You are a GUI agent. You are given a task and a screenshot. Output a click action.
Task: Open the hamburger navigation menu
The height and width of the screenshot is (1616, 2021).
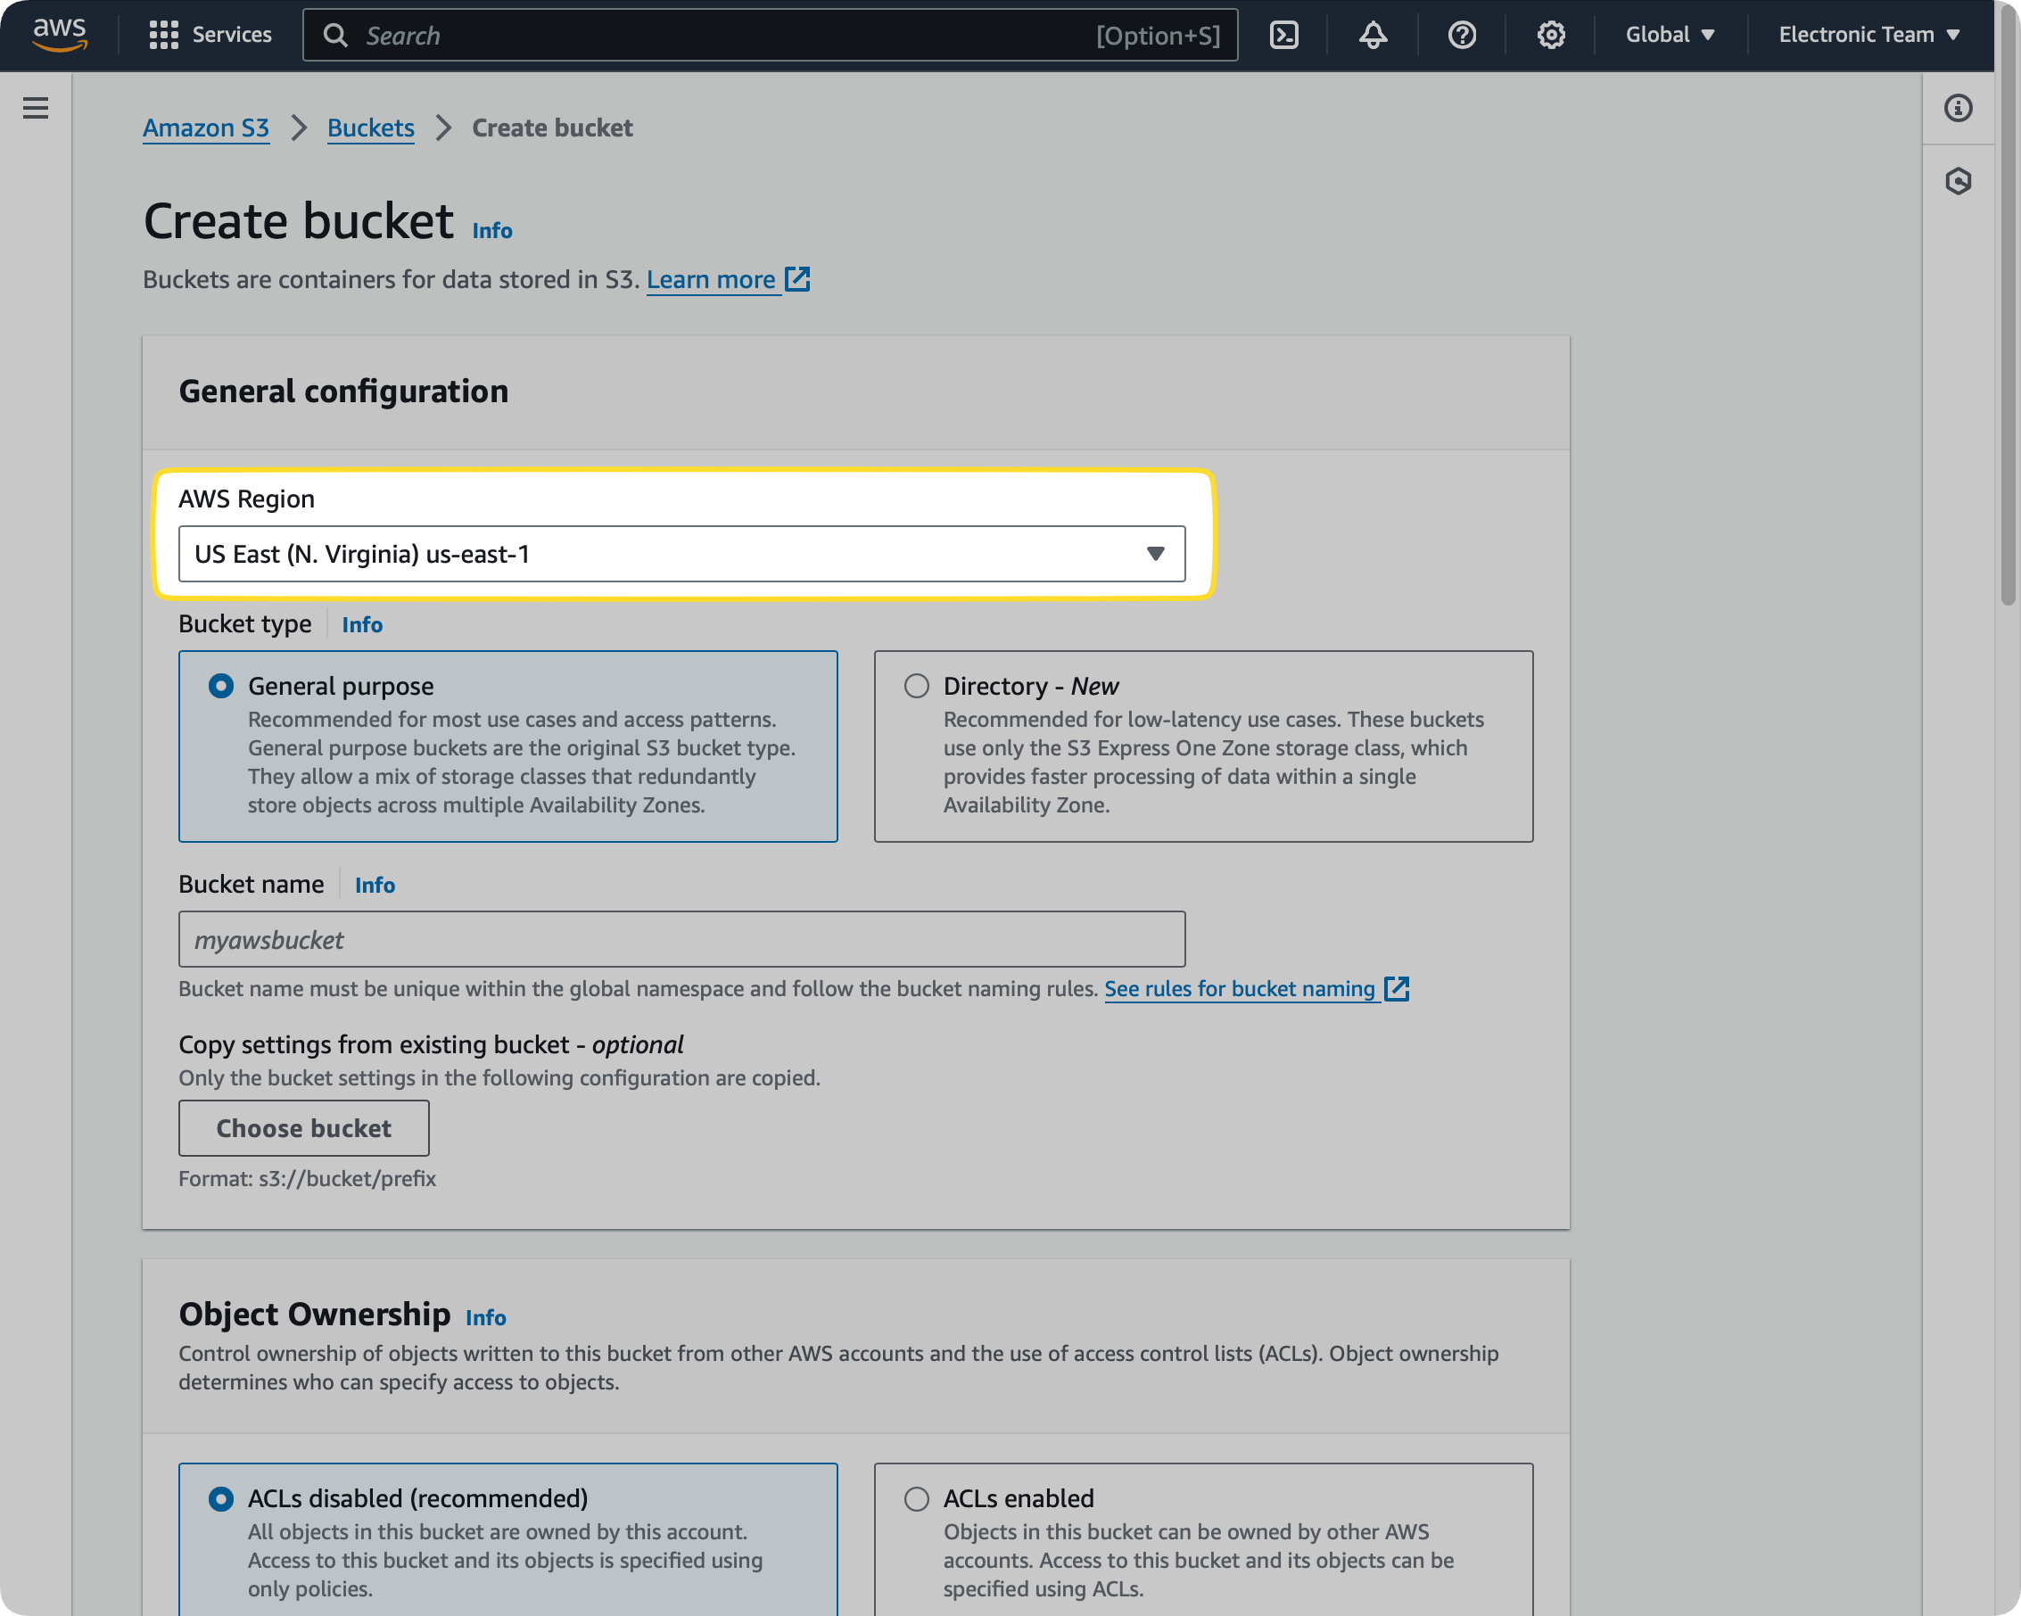tap(35, 108)
